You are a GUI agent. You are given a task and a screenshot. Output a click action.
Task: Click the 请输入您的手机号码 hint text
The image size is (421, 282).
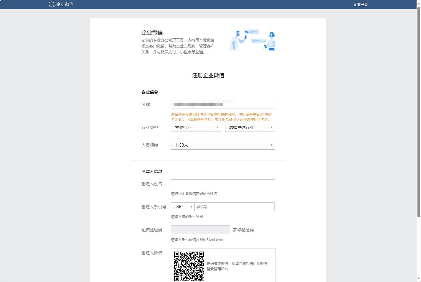click(187, 217)
